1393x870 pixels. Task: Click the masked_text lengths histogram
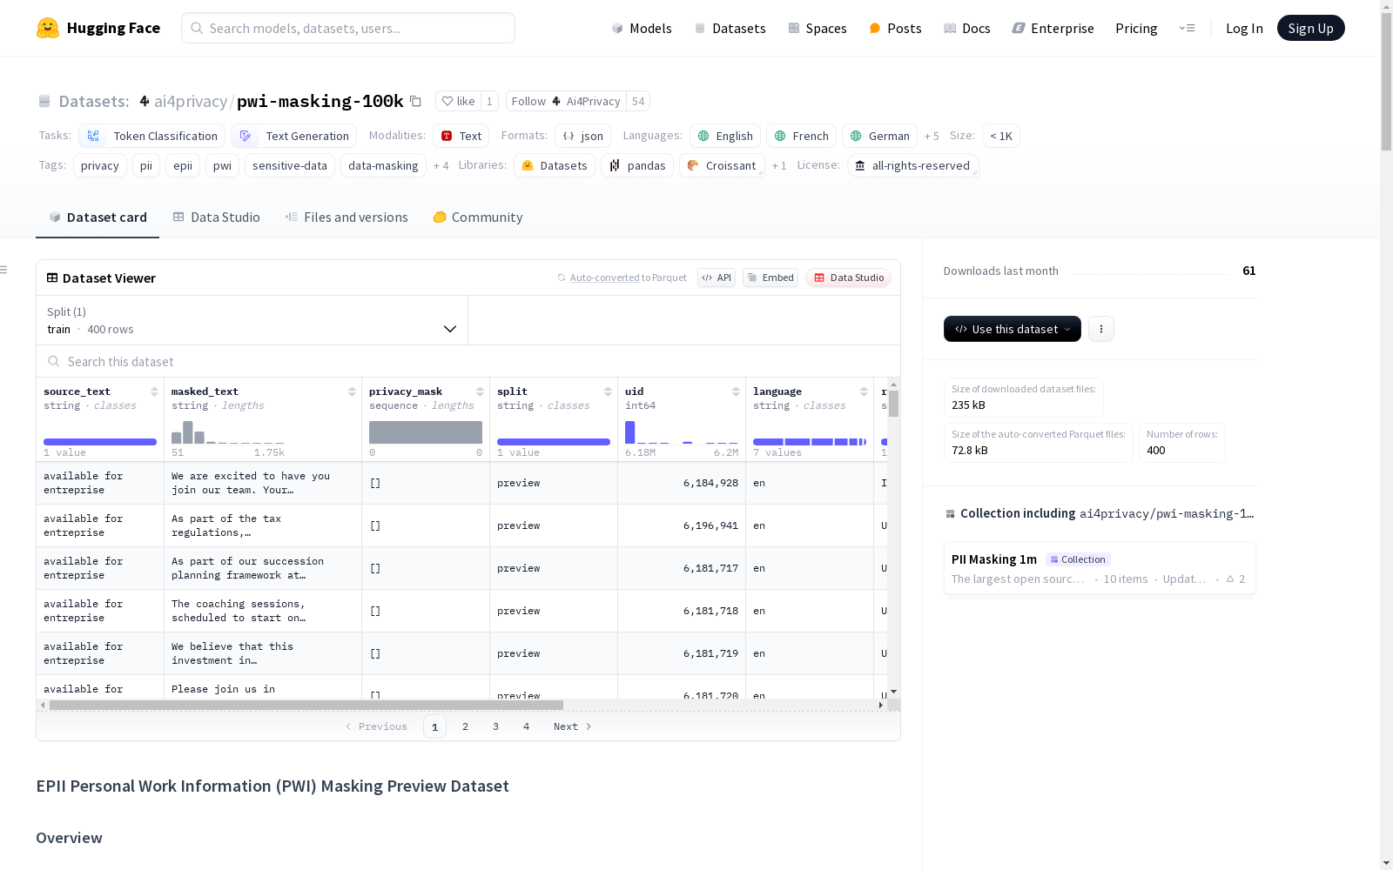pos(228,432)
